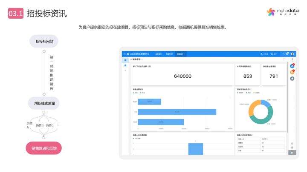Click the 招投标网站 flow node
This screenshot has height=172, width=307.
[x=44, y=41]
